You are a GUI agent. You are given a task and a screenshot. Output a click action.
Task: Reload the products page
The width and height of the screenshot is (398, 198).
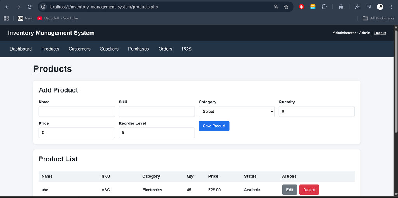(30, 7)
